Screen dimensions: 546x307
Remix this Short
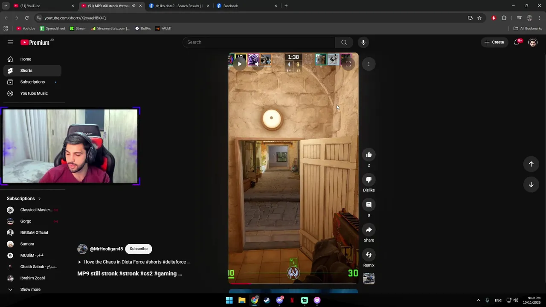[369, 255]
